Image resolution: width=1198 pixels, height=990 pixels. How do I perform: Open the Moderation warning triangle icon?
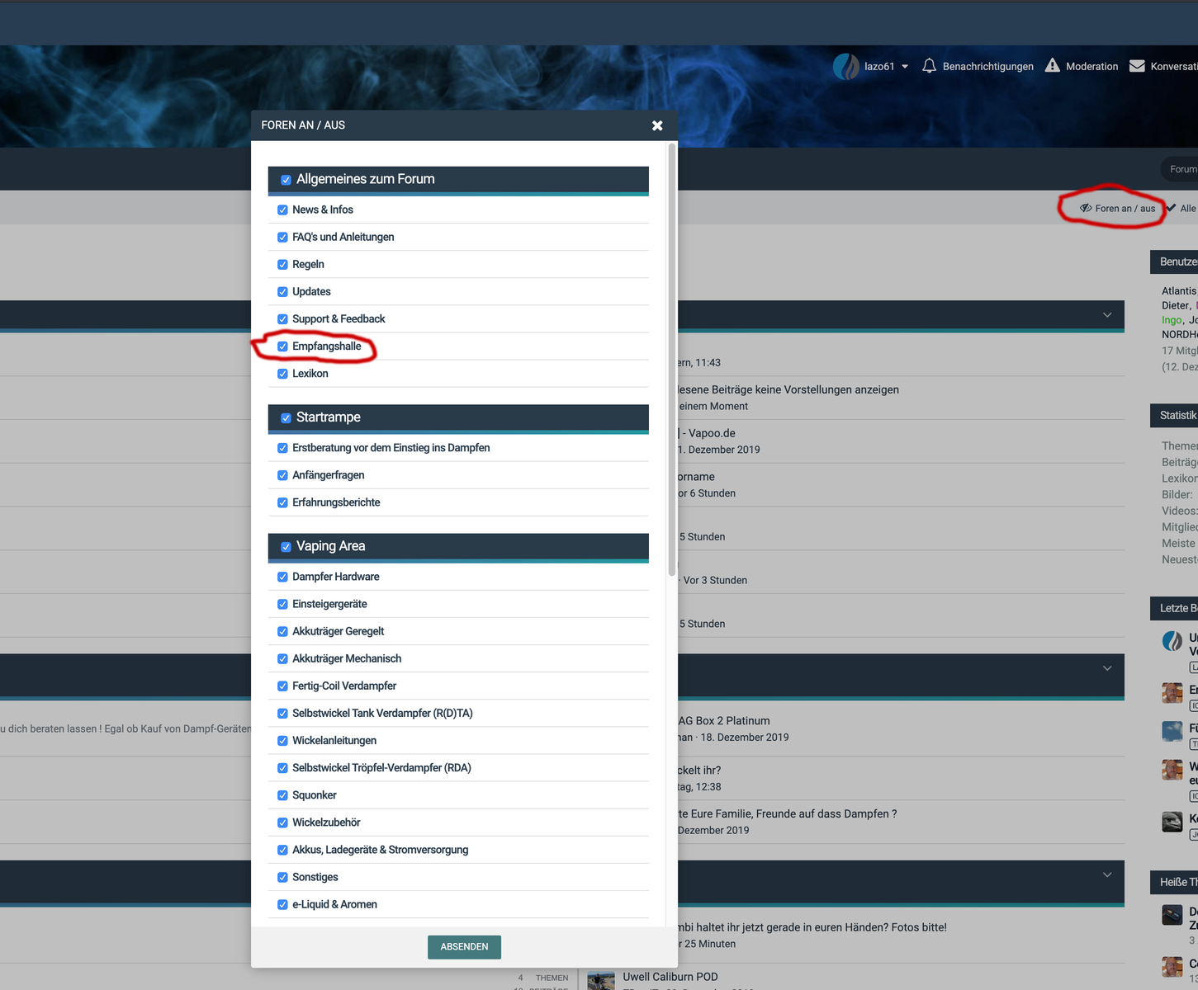click(x=1052, y=66)
